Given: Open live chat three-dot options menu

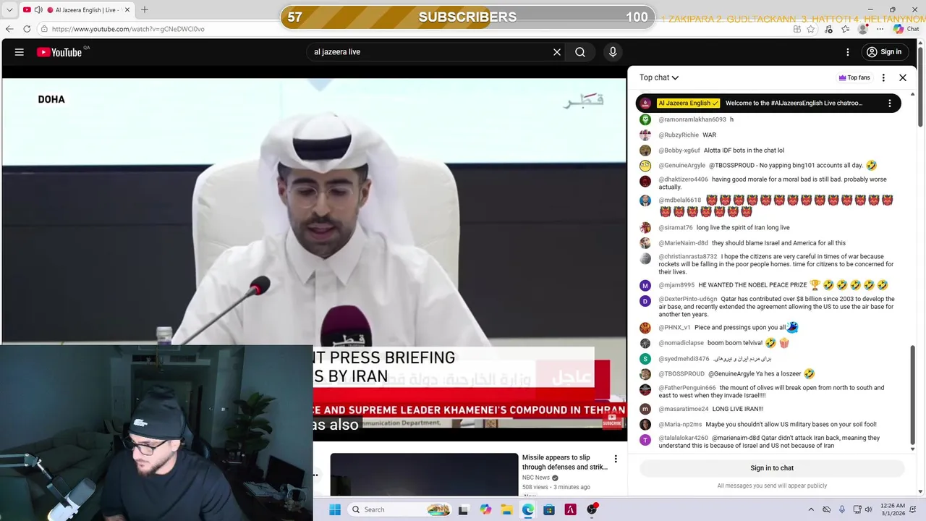Looking at the screenshot, I should point(883,77).
